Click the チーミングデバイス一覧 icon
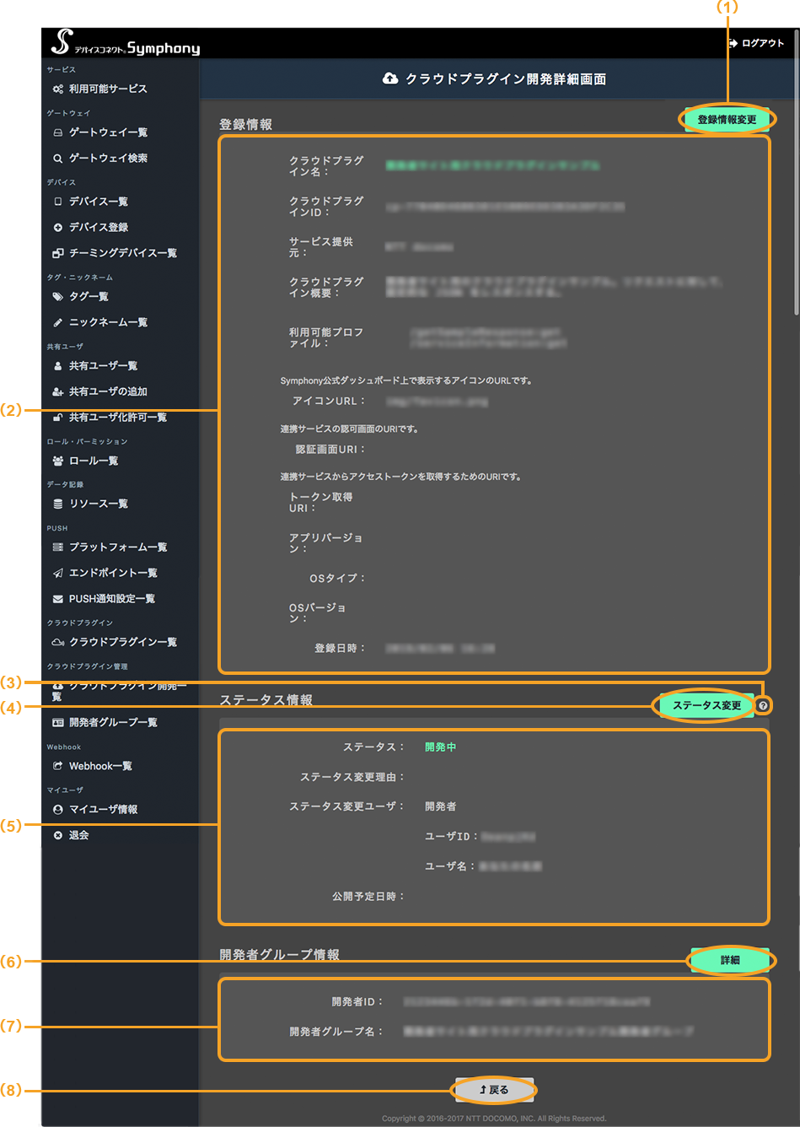The image size is (800, 1127). click(x=57, y=253)
